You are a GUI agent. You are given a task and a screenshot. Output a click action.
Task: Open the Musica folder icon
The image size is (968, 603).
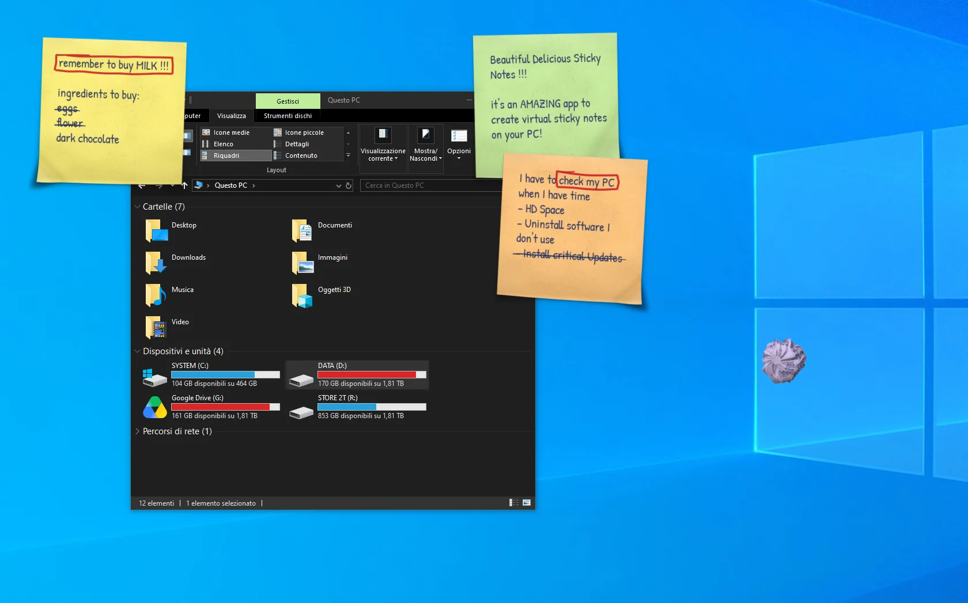click(156, 295)
